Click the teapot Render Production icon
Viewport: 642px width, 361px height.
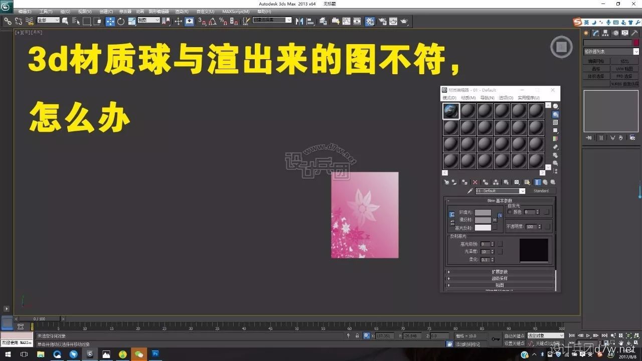pyautogui.click(x=404, y=21)
